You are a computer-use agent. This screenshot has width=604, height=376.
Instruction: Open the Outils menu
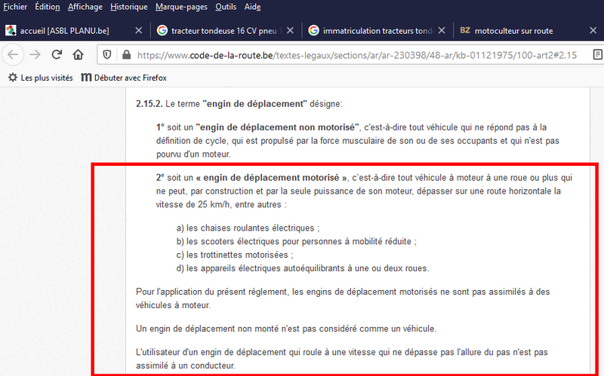point(226,7)
